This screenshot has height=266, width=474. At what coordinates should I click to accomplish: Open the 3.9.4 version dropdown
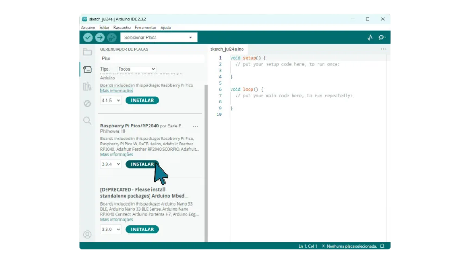[111, 164]
